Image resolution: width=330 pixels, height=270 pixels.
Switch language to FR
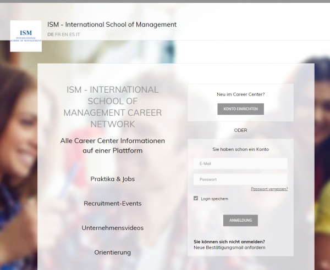click(58, 35)
